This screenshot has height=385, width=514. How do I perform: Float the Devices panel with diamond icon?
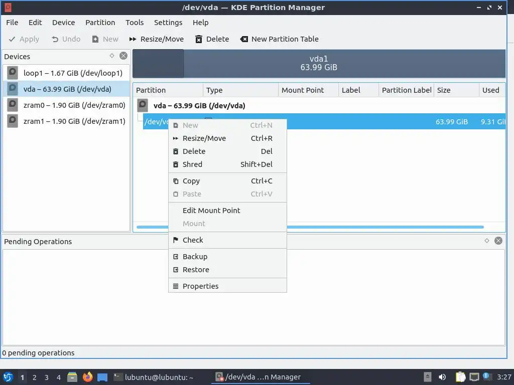112,56
